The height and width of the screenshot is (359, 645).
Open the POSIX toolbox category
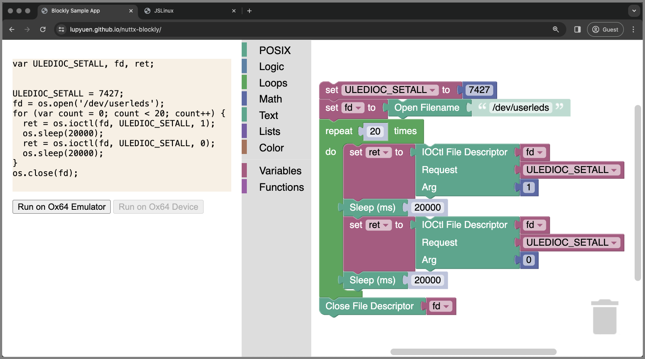click(x=275, y=50)
